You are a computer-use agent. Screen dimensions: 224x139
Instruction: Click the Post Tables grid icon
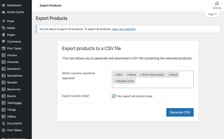pyautogui.click(x=4, y=130)
